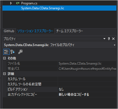Expand the Program.cs tree node
Screen dimensions: 118x109
[x=11, y=3]
